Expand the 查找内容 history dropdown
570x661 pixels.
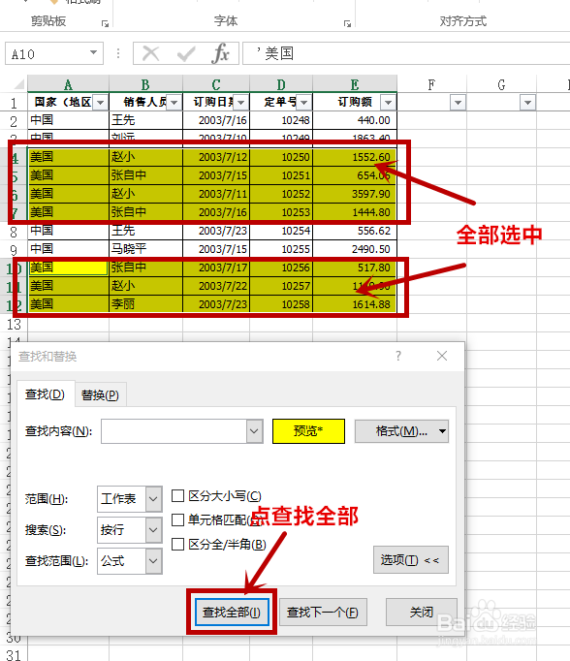(254, 431)
